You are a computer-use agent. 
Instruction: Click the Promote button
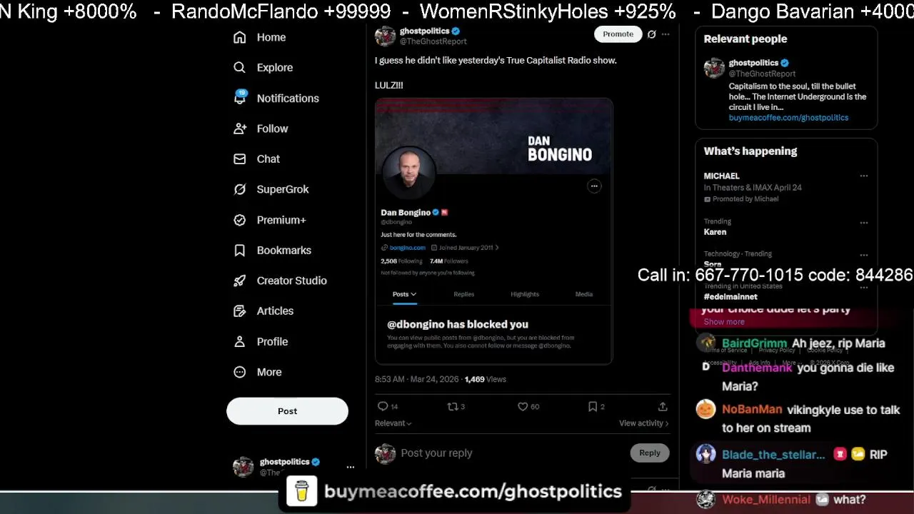coord(618,34)
